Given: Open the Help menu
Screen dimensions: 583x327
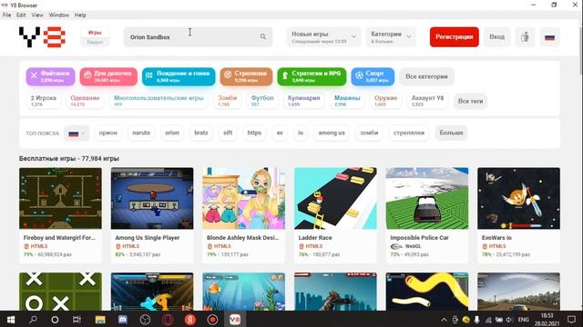Looking at the screenshot, I should coord(80,15).
